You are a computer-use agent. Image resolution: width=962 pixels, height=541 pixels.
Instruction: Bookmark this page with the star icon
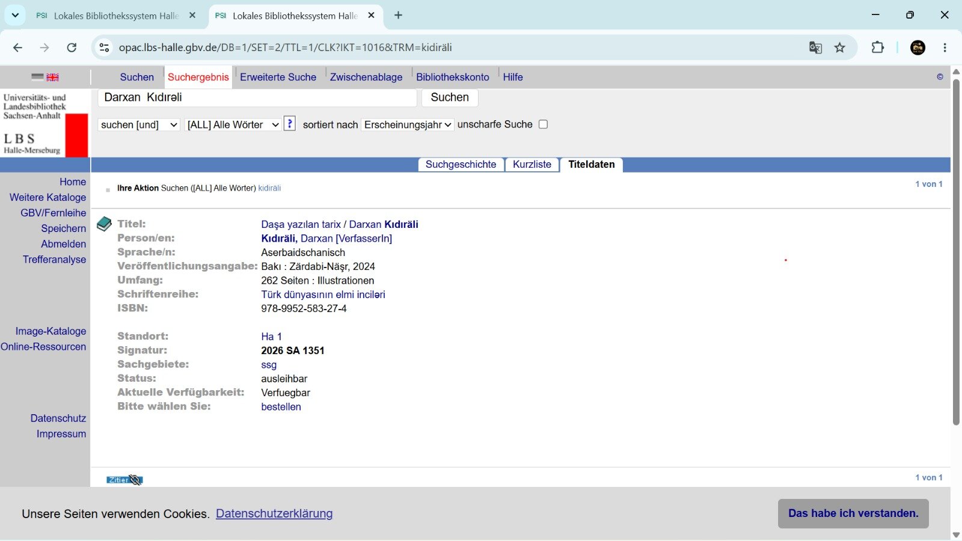(840, 47)
